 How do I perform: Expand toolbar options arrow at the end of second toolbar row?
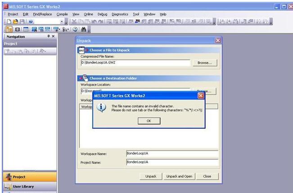pos(89,30)
